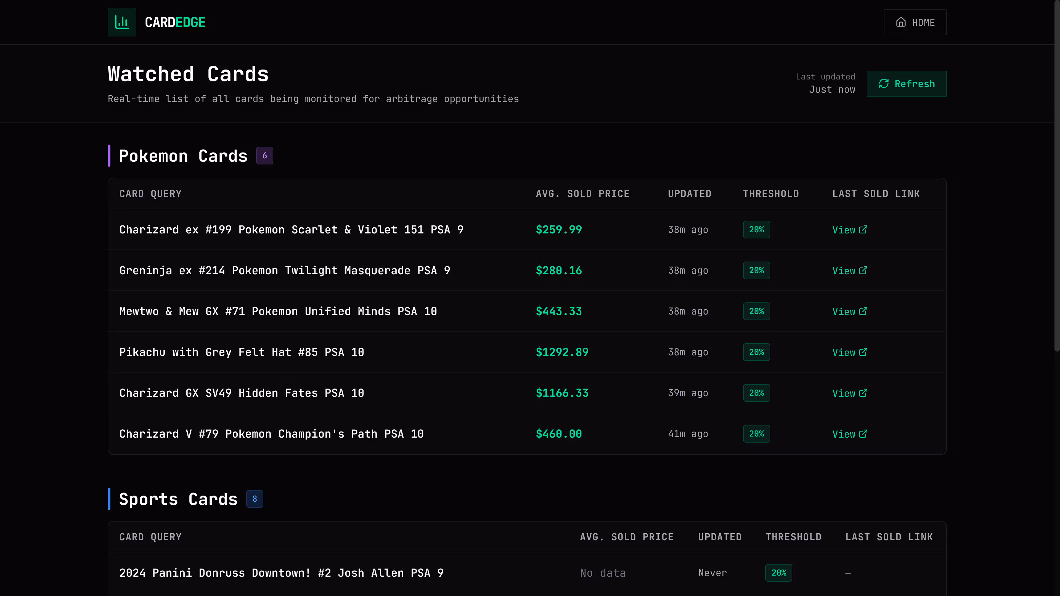Click 'No data' in Josh Allen row
This screenshot has width=1060, height=596.
tap(603, 573)
